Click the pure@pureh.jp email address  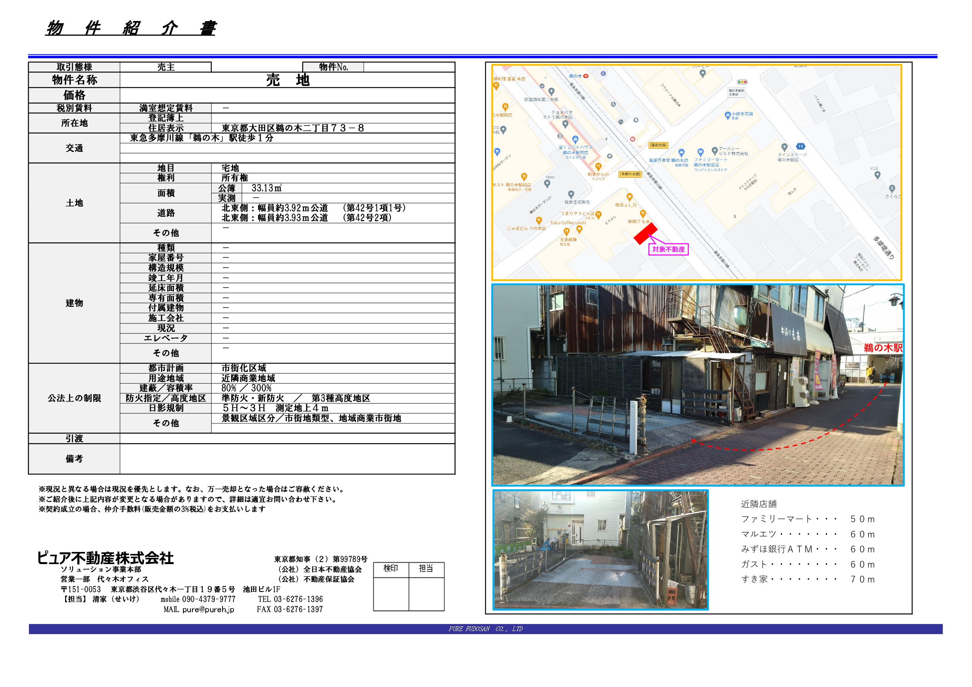(x=208, y=609)
